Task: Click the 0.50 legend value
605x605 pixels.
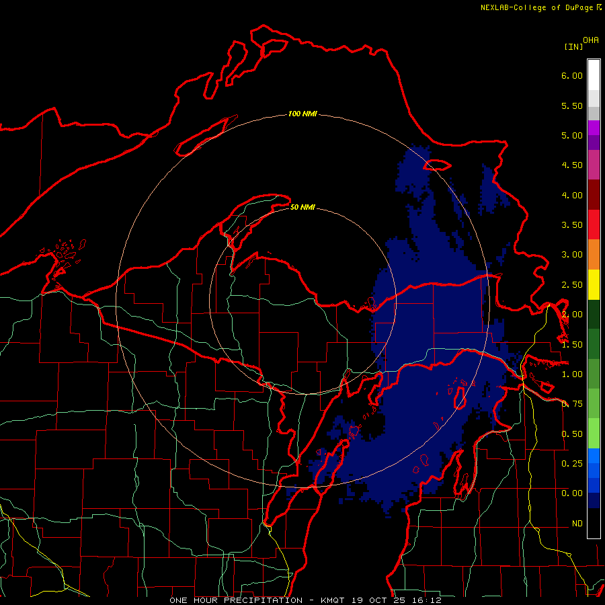Action: pos(572,434)
